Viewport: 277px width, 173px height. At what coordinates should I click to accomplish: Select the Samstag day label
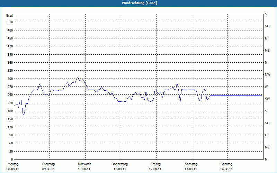pos(191,164)
